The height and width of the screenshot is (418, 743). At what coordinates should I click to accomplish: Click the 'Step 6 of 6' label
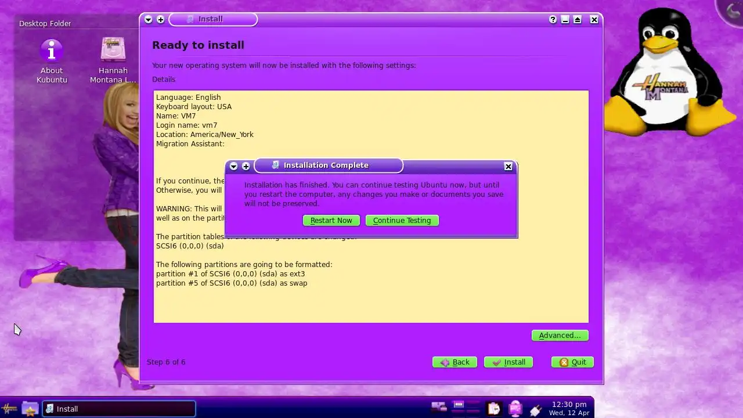[166, 362]
